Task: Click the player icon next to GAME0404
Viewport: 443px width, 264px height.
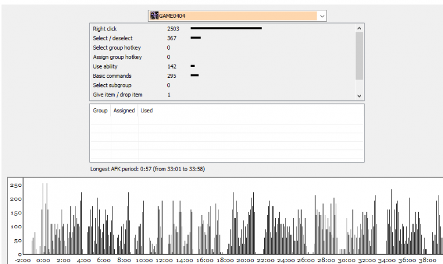Action: pos(154,16)
